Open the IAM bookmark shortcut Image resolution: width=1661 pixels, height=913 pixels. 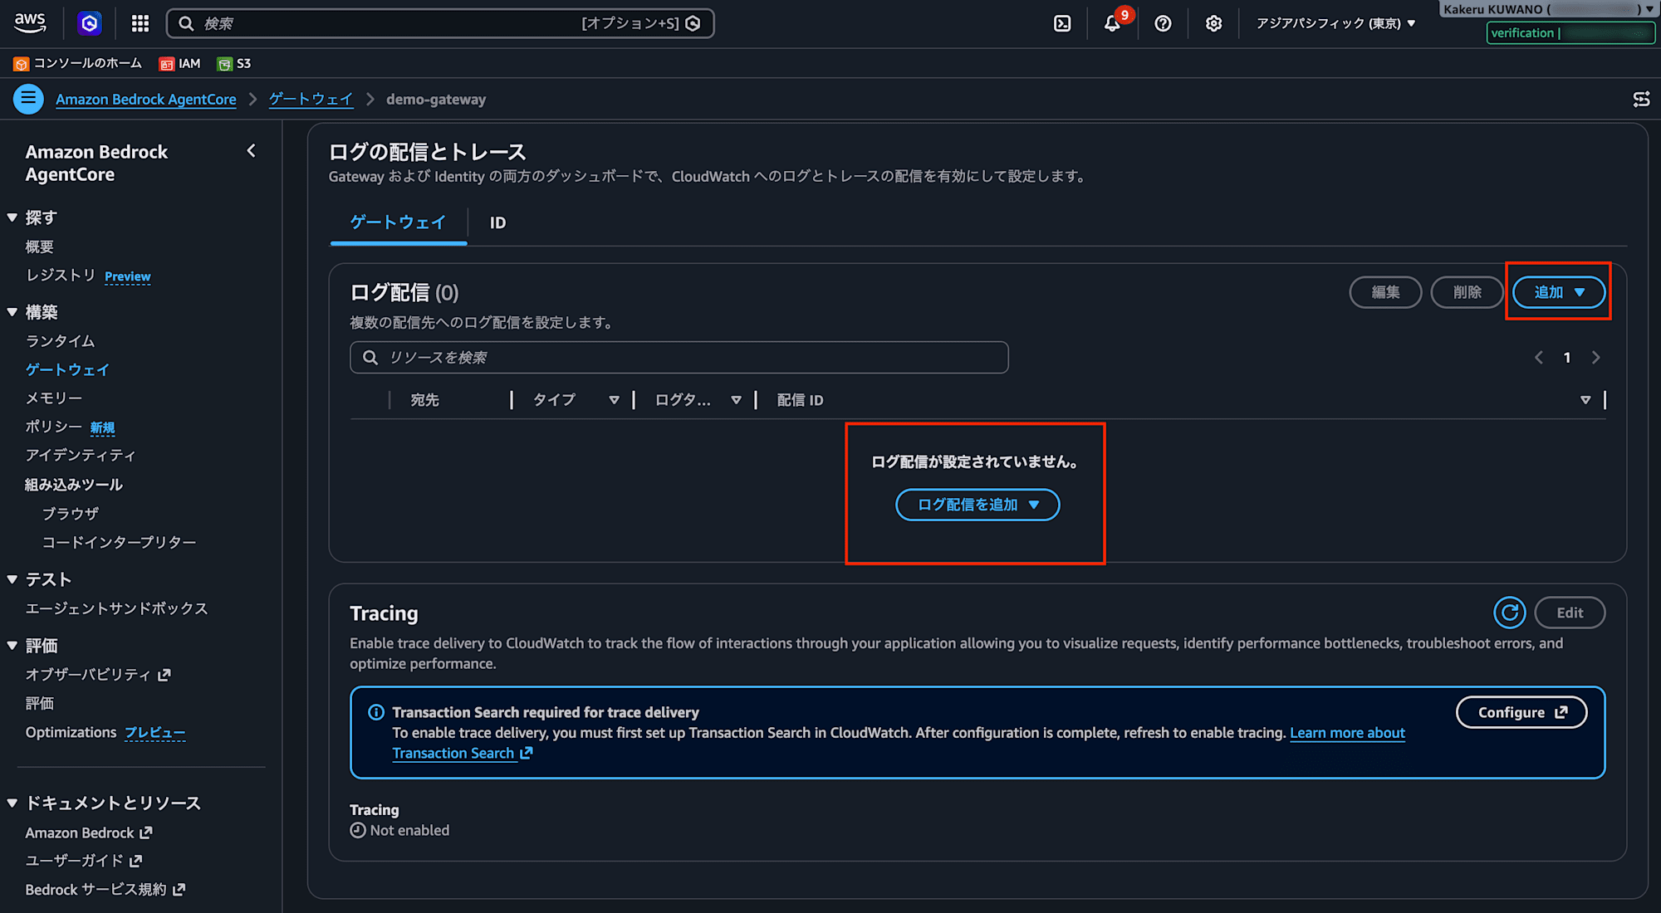(x=179, y=64)
